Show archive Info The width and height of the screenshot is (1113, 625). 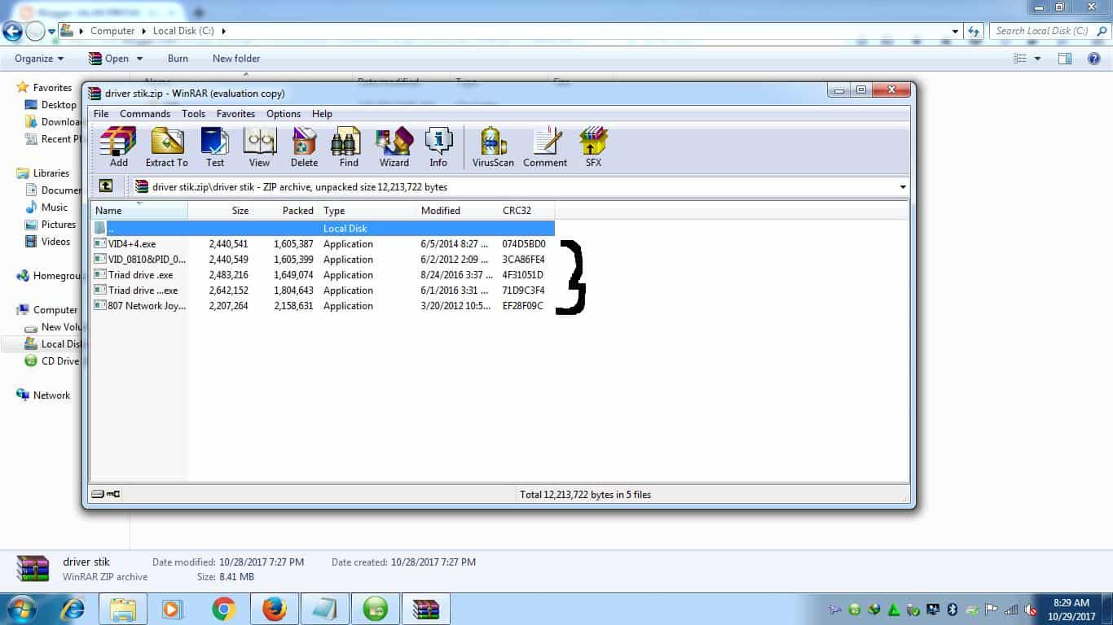tap(438, 147)
